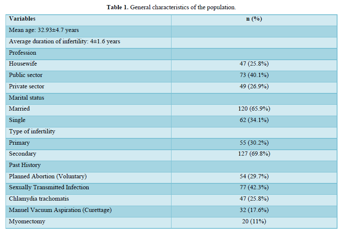The image size is (343, 233).
Task: Click the Table 1 caption title
Action: [x=171, y=8]
